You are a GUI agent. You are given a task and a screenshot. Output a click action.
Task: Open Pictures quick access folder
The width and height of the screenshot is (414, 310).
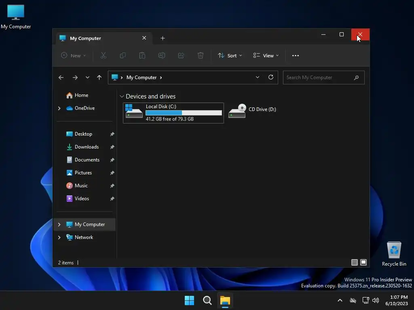coord(79,173)
